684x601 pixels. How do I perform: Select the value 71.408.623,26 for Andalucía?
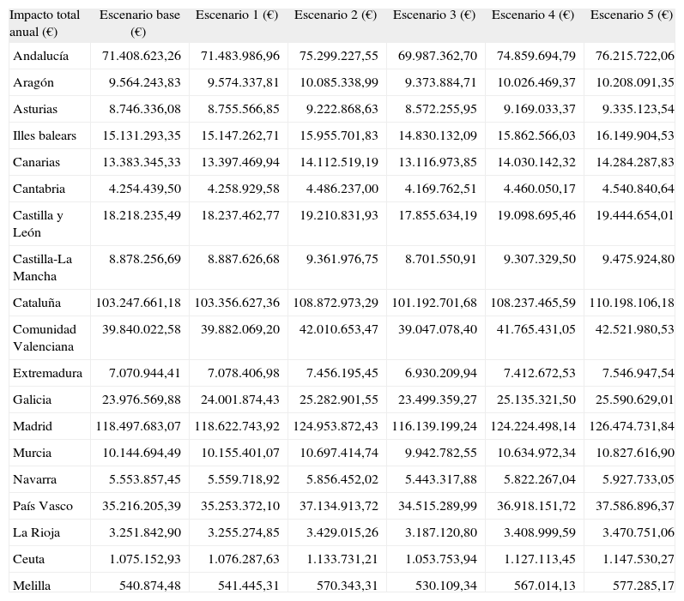coord(142,56)
